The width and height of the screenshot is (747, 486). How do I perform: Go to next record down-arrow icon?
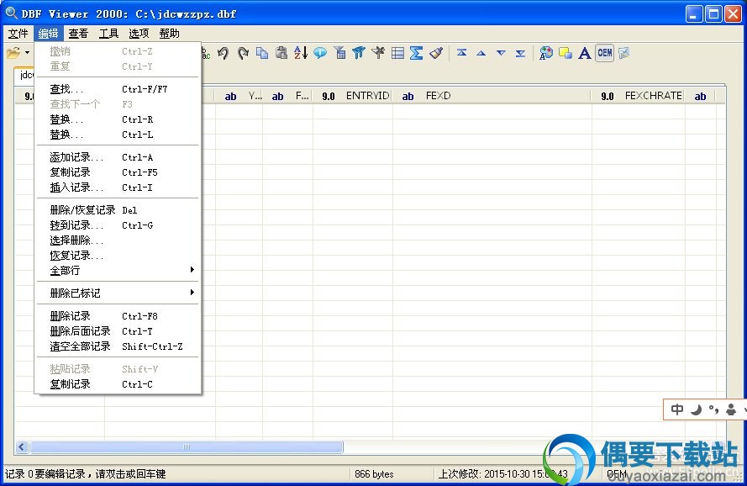pyautogui.click(x=501, y=53)
